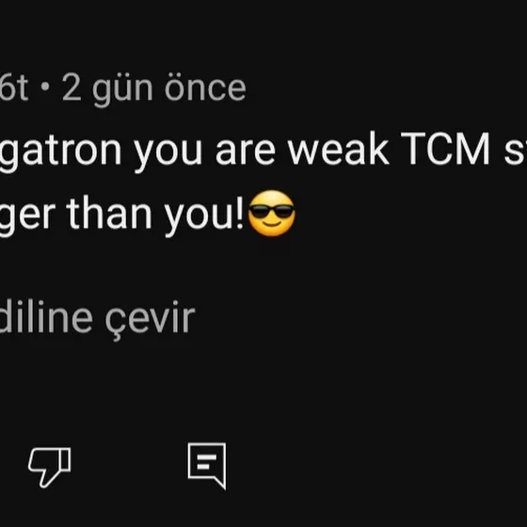Click the bullet separator before '2 gün'
The width and height of the screenshot is (527, 527).
tap(45, 87)
